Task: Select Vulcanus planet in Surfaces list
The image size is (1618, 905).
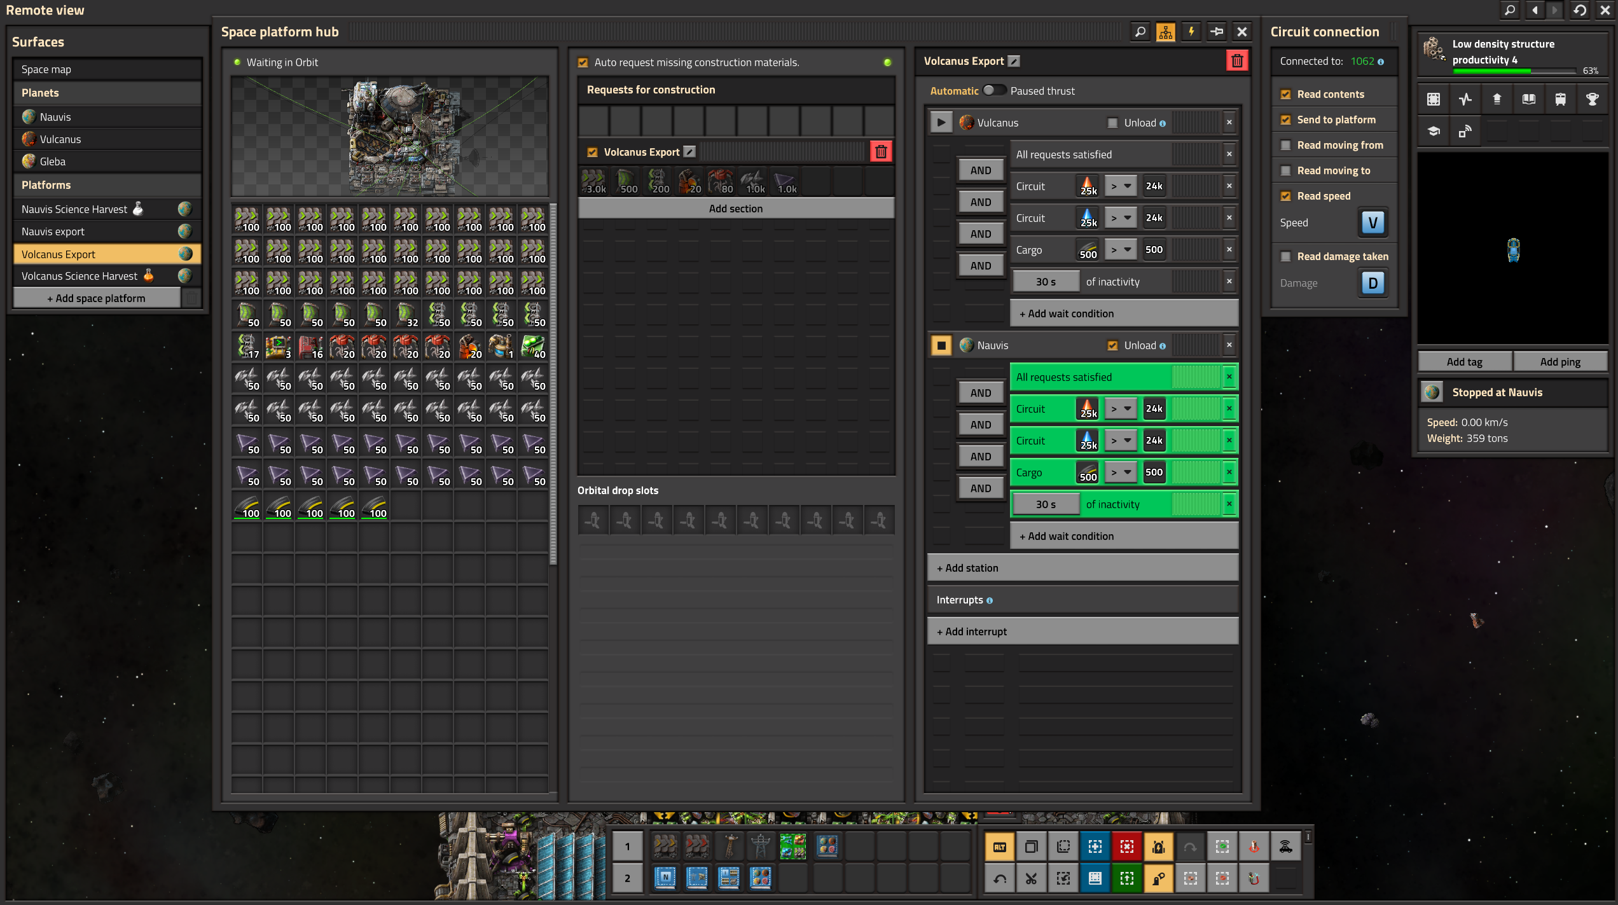Action: (107, 139)
